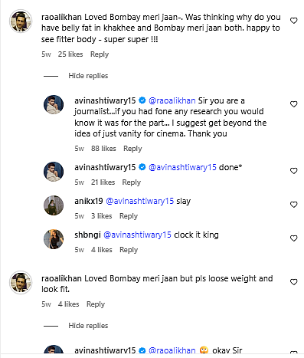
Task: Reply to the 88-likes comment
Action: point(132,149)
